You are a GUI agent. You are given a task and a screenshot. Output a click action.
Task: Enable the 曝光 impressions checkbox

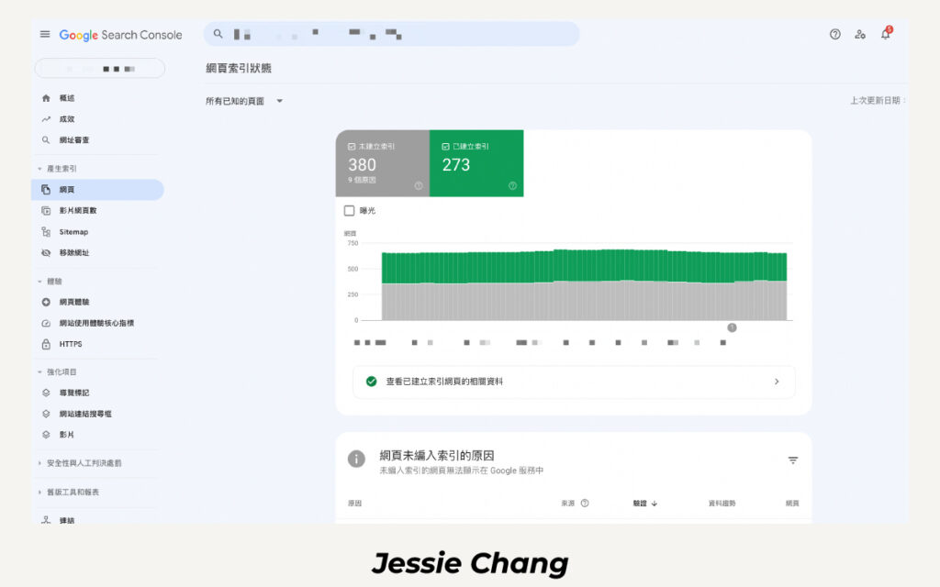350,210
